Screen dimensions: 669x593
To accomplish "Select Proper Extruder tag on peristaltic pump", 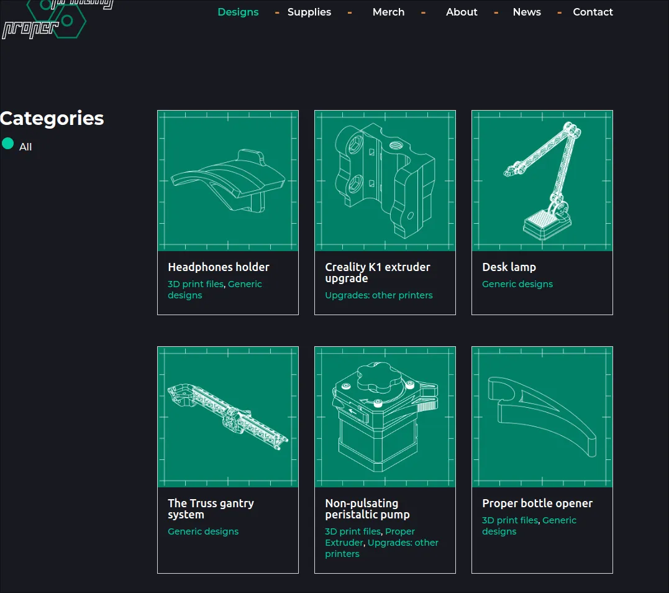I will [x=400, y=531].
